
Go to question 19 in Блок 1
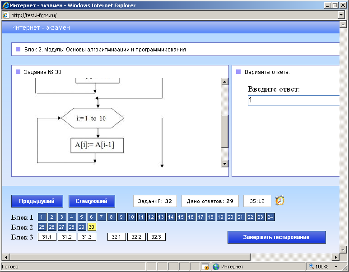220,217
